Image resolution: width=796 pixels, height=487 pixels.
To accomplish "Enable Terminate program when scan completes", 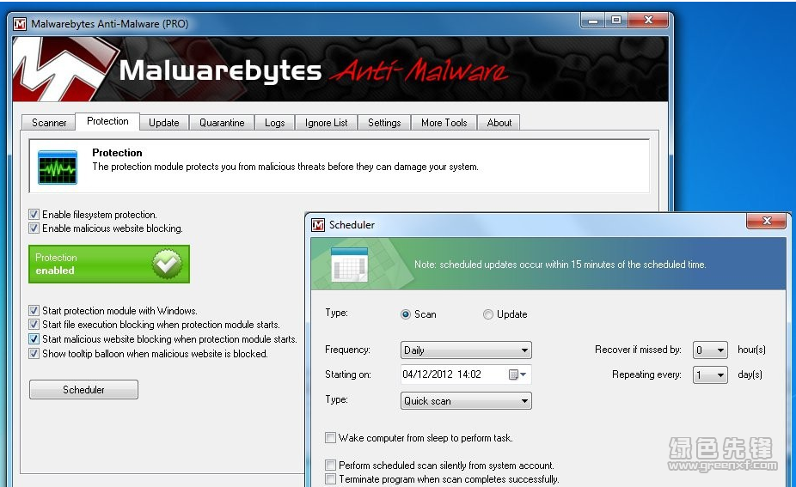I will 330,479.
